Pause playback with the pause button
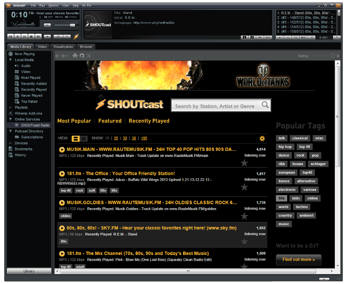The width and height of the screenshot is (347, 284). (x=24, y=37)
